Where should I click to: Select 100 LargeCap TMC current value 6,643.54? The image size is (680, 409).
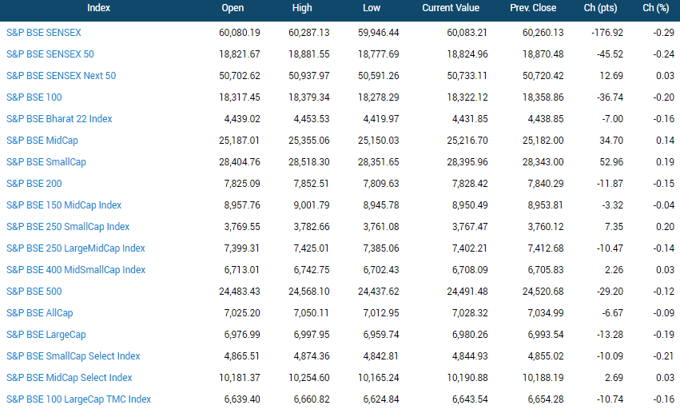point(470,399)
